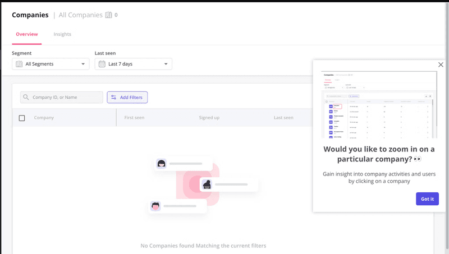Close the zoom-in tip popup
This screenshot has width=449, height=254.
click(441, 64)
